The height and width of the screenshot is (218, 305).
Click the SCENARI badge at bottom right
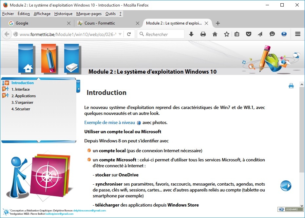pyautogui.click(x=290, y=209)
